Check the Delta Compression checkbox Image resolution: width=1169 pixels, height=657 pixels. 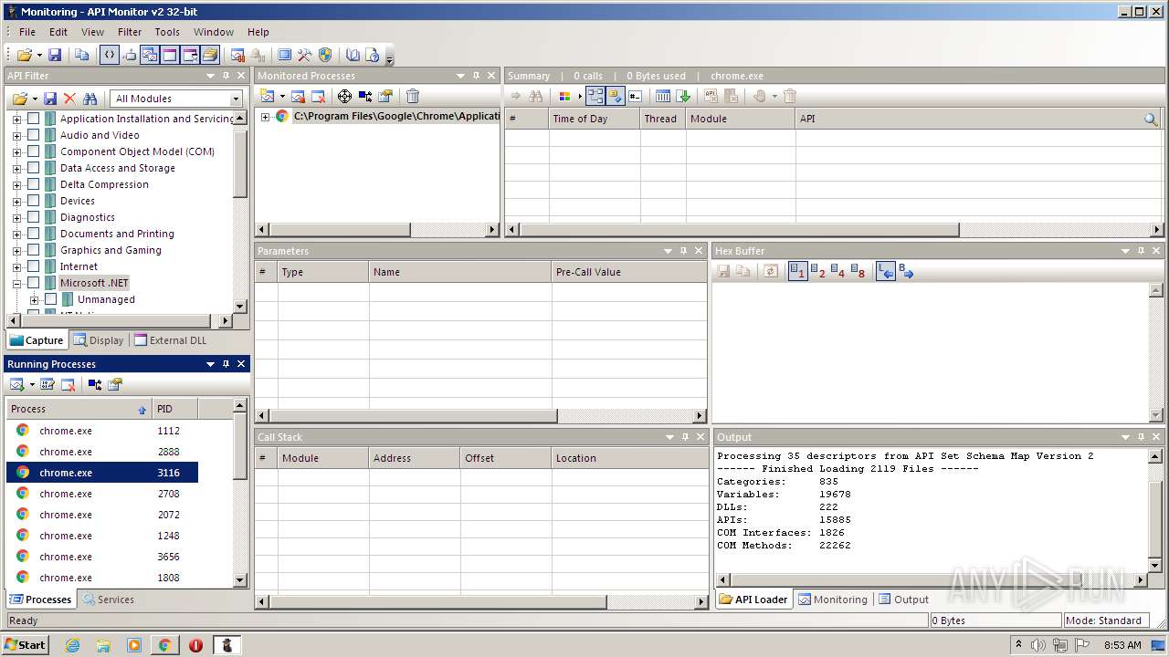click(x=34, y=184)
